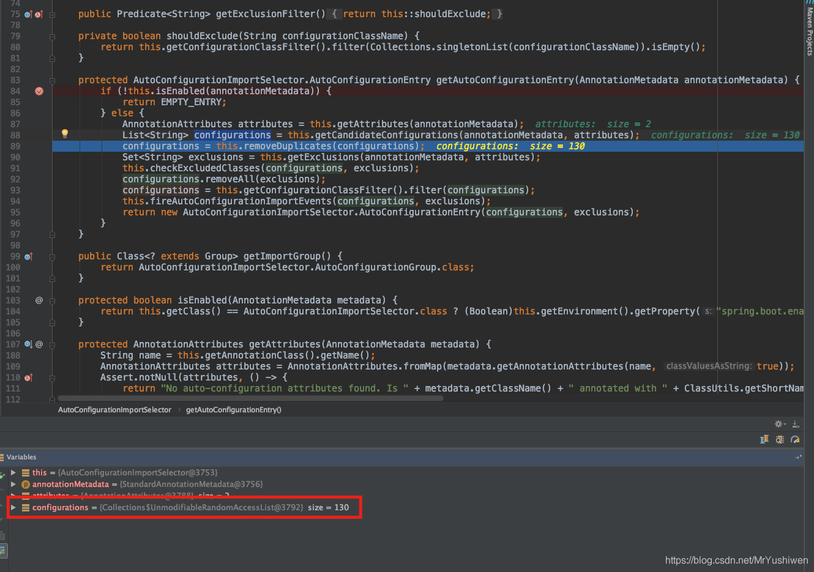Click 'EMPTY_ENTRY' on line 85
Screen dimensions: 814x572
coord(191,102)
